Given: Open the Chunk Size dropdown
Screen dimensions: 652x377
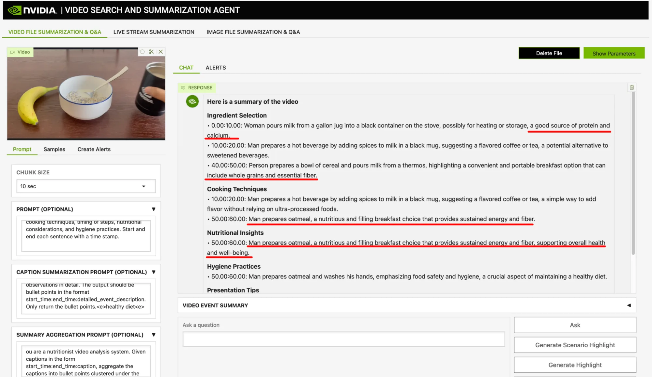Looking at the screenshot, I should point(86,186).
